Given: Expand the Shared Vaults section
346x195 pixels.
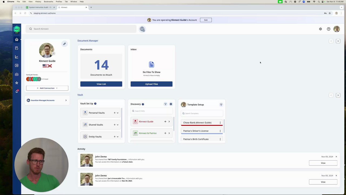Looking at the screenshot, I should [x=118, y=125].
